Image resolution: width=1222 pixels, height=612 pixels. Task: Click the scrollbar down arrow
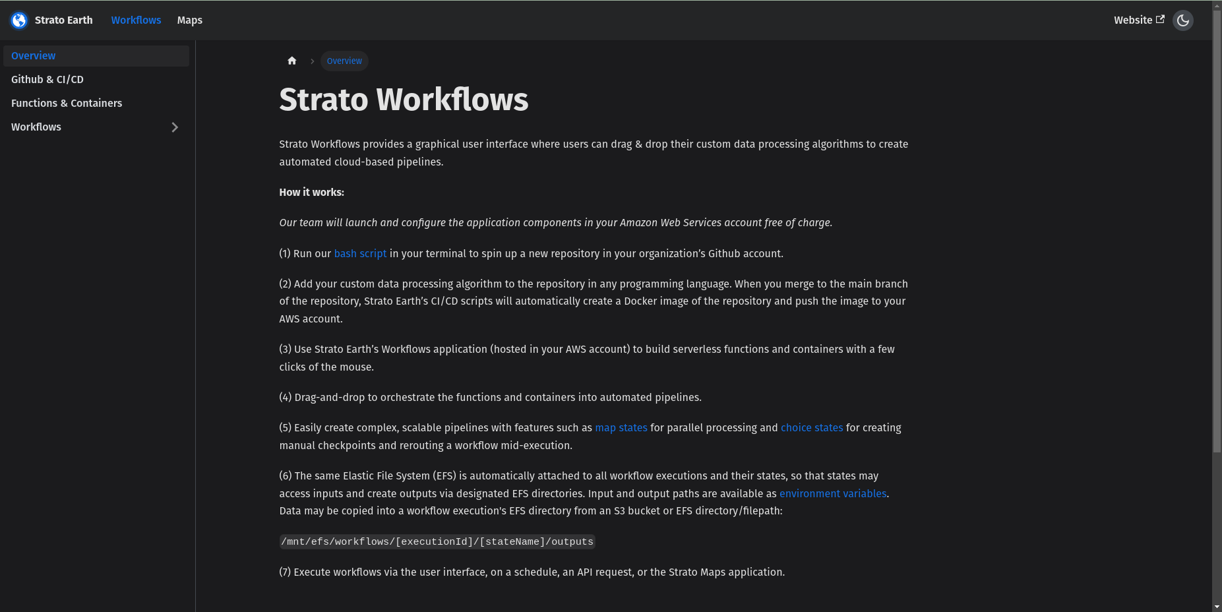(1217, 607)
